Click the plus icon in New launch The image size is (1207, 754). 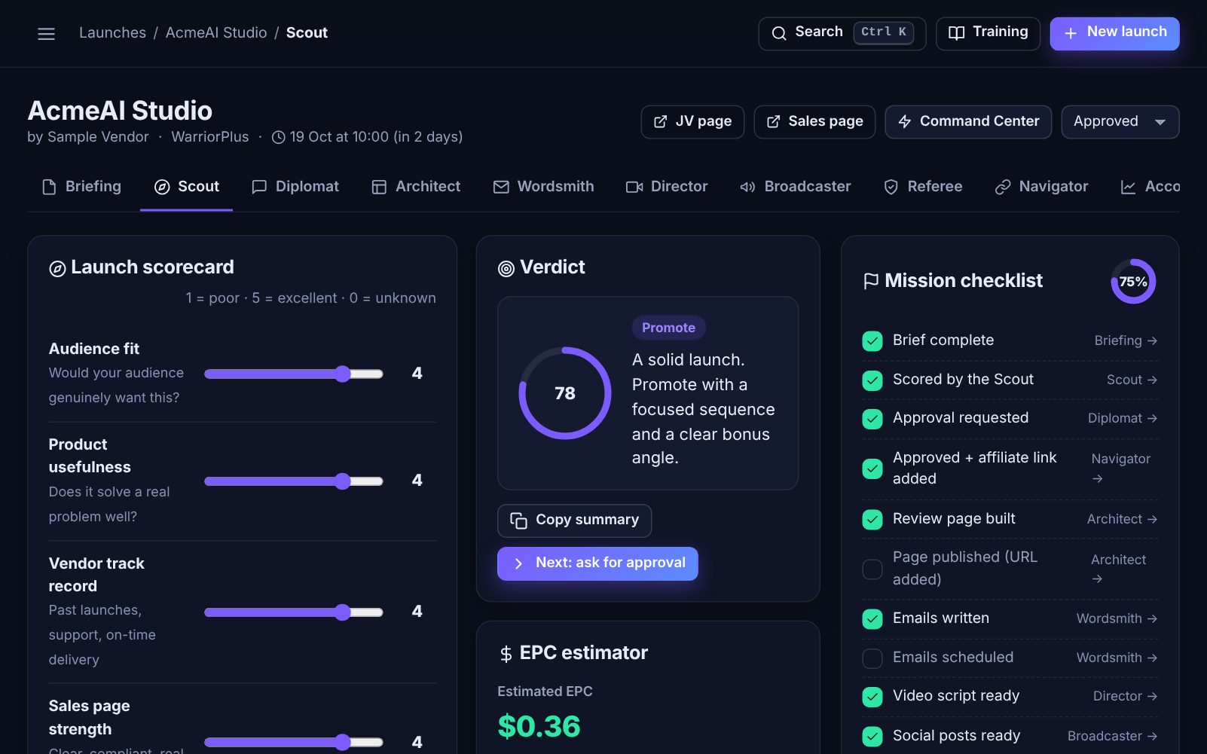coord(1070,33)
